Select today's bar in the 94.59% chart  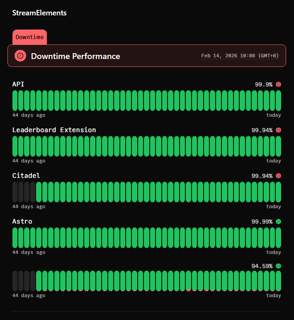pos(278,281)
